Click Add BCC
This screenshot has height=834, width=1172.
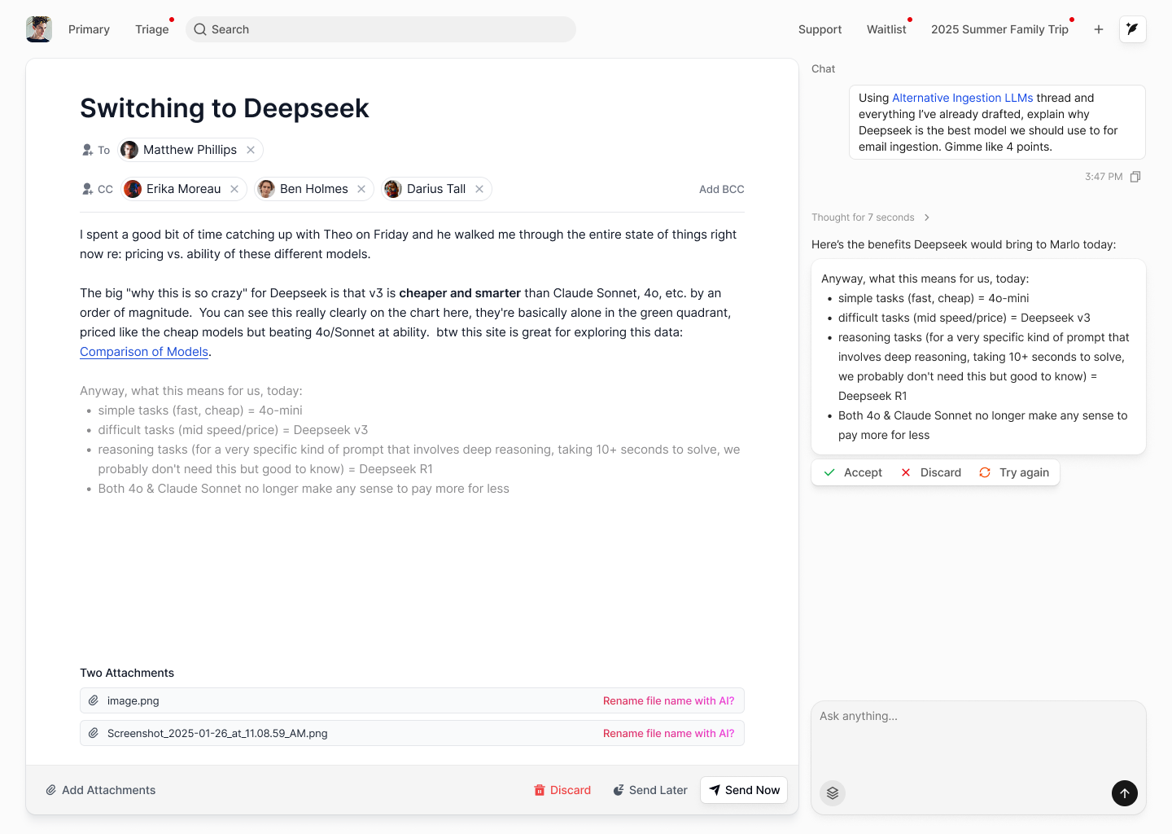pyautogui.click(x=722, y=189)
